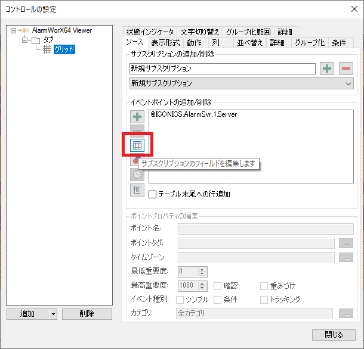
Task: Toggle the 重みづけ checkbox
Action: click(x=264, y=286)
